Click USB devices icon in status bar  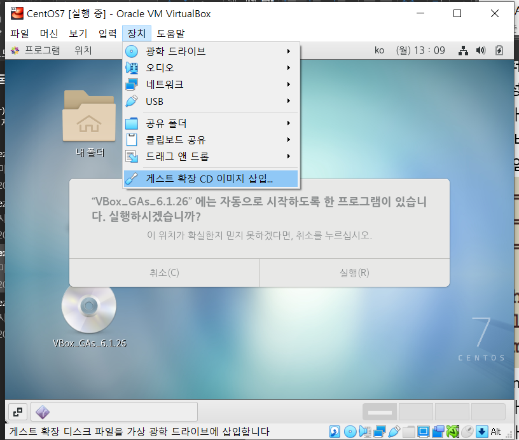point(394,431)
